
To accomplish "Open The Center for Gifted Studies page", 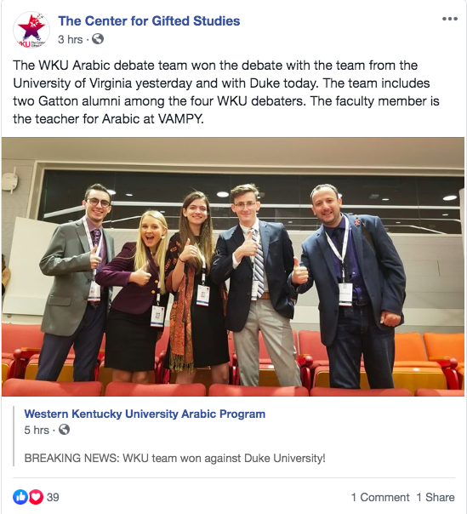I will click(149, 21).
